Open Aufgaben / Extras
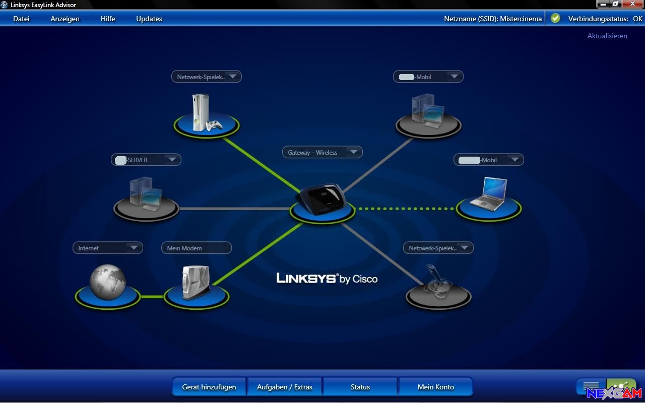 point(285,387)
